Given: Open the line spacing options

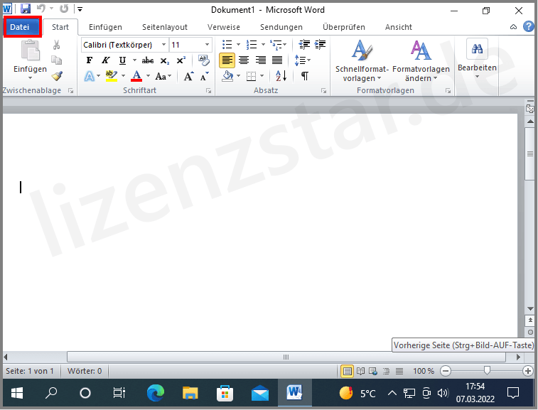Looking at the screenshot, I should coord(302,60).
